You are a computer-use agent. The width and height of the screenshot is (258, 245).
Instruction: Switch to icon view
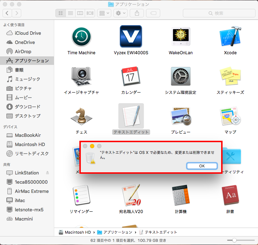point(61,13)
